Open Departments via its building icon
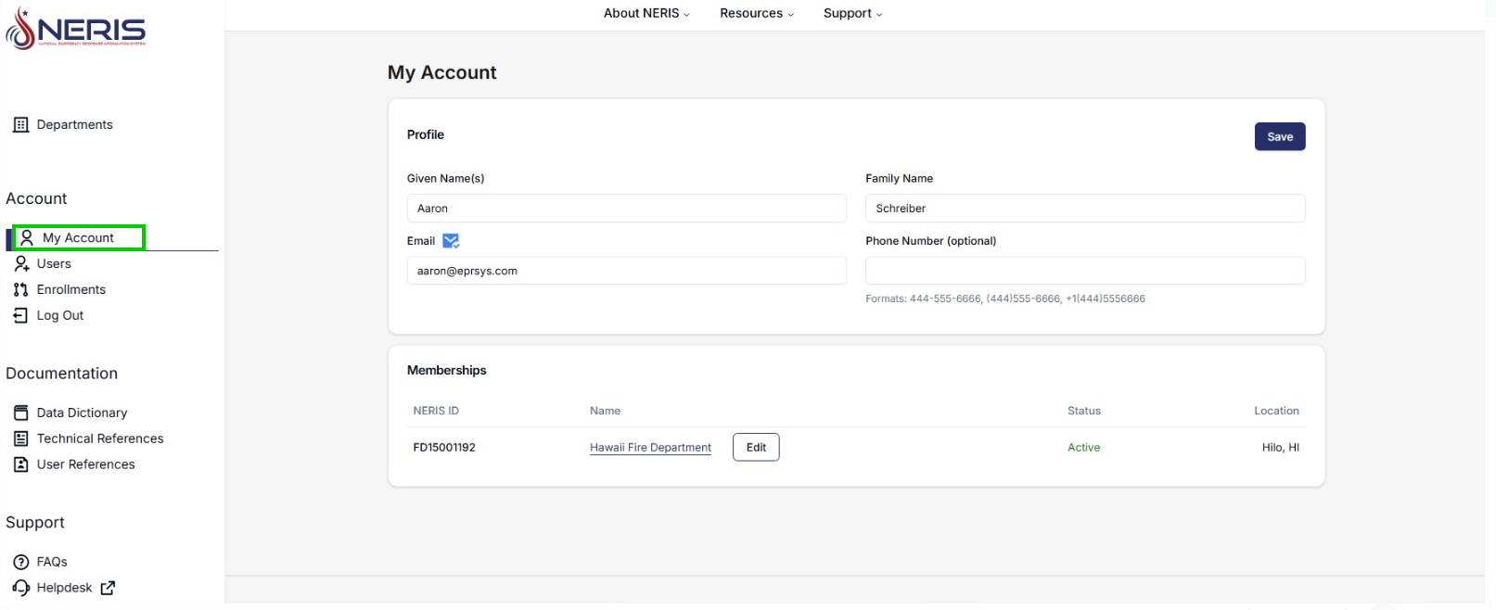This screenshot has width=1496, height=610. pyautogui.click(x=20, y=125)
